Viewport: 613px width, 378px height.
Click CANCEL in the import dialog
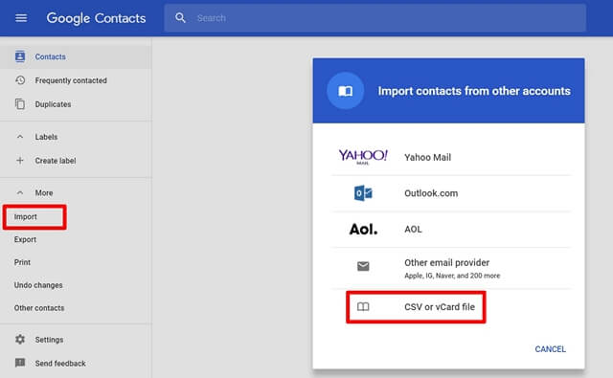point(551,349)
